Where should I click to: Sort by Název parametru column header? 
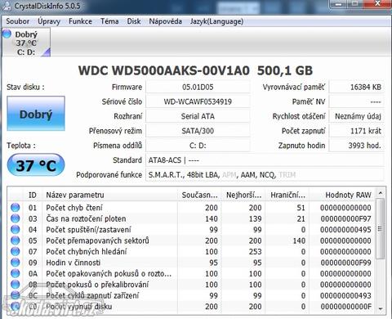pos(109,195)
